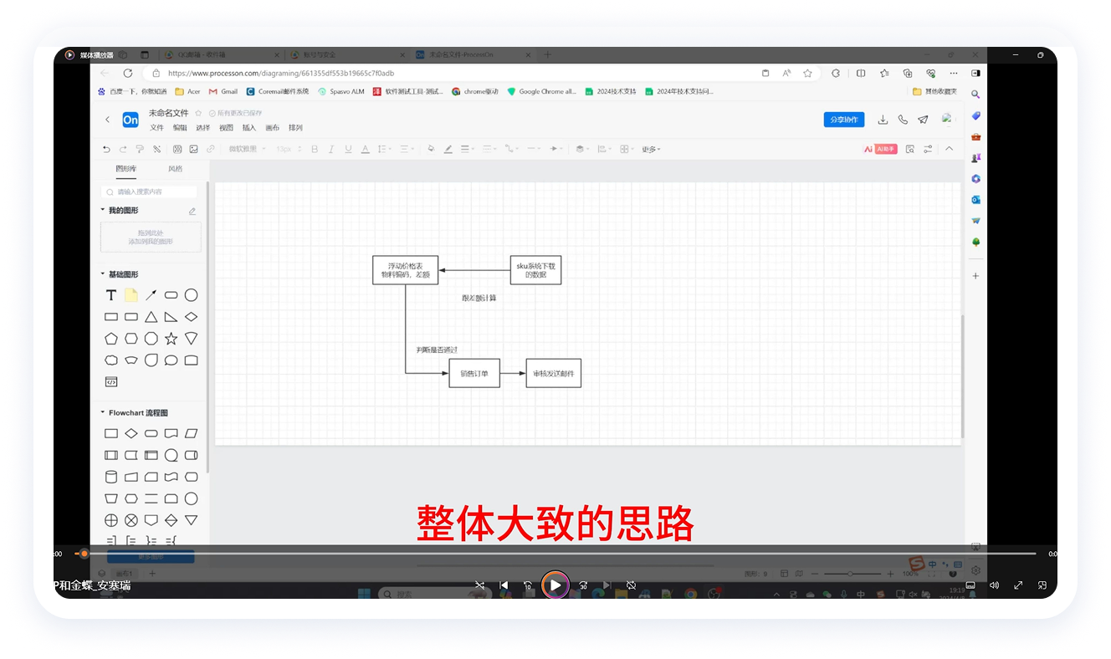Image resolution: width=1111 pixels, height=659 pixels.
Task: Switch to the 风格 tab
Action: point(176,168)
